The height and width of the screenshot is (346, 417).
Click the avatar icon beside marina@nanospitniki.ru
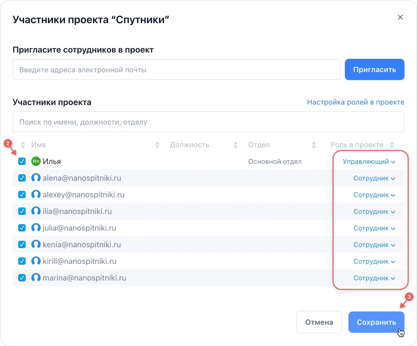36,278
